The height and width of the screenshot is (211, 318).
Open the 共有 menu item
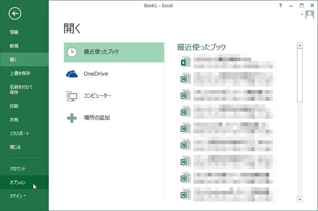[14, 120]
